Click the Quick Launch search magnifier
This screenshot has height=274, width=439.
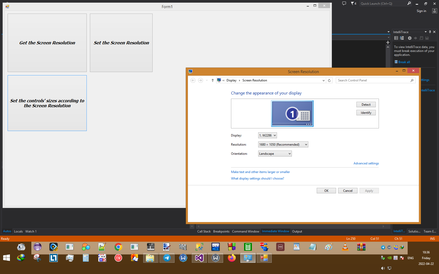tap(409, 3)
